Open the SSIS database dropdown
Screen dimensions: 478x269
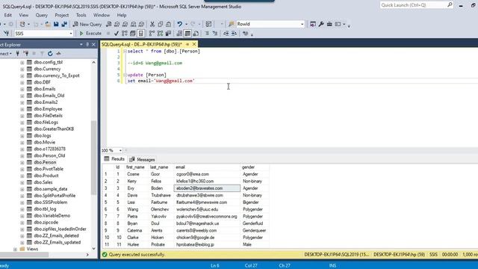point(71,34)
